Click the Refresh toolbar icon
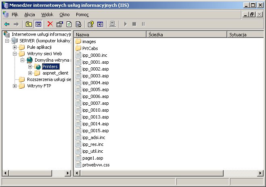This screenshot has width=266, height=187. tap(69, 24)
